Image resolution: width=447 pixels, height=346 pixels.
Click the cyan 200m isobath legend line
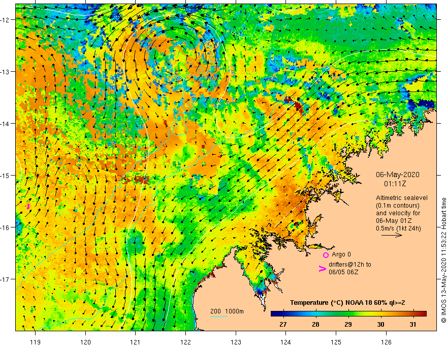point(218,316)
